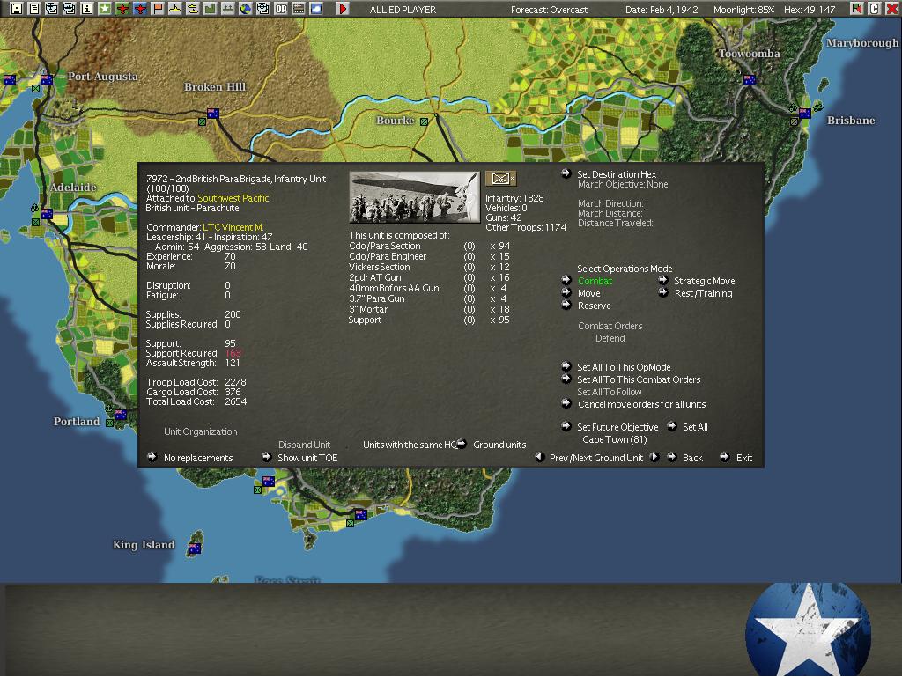The height and width of the screenshot is (692, 902).
Task: Select the red plane on green background icon
Action: point(122,9)
